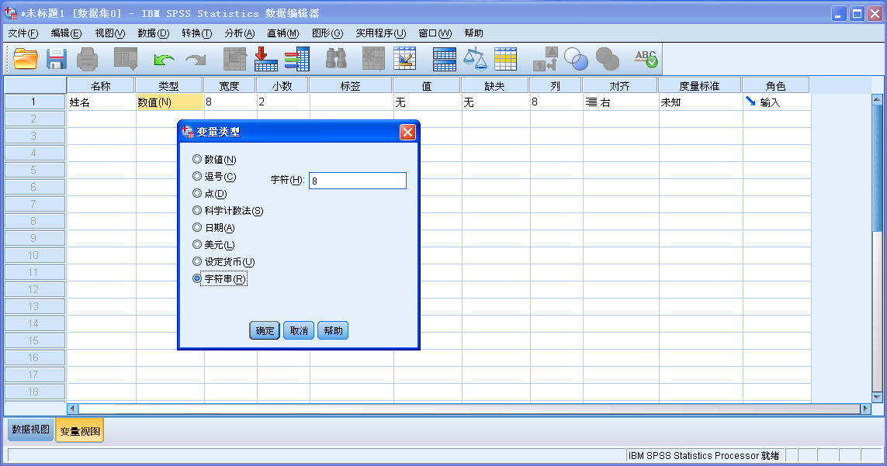Switch to the 数据视图 tab
Viewport: 887px width, 466px height.
[30, 430]
